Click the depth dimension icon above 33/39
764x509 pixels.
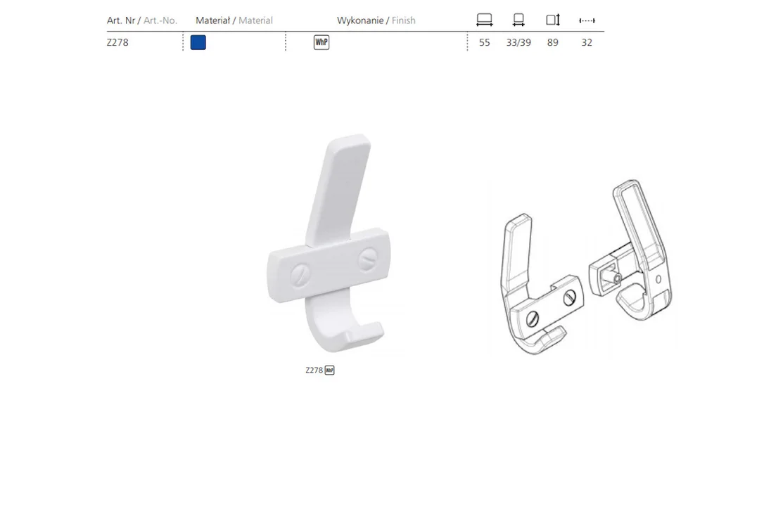click(518, 20)
